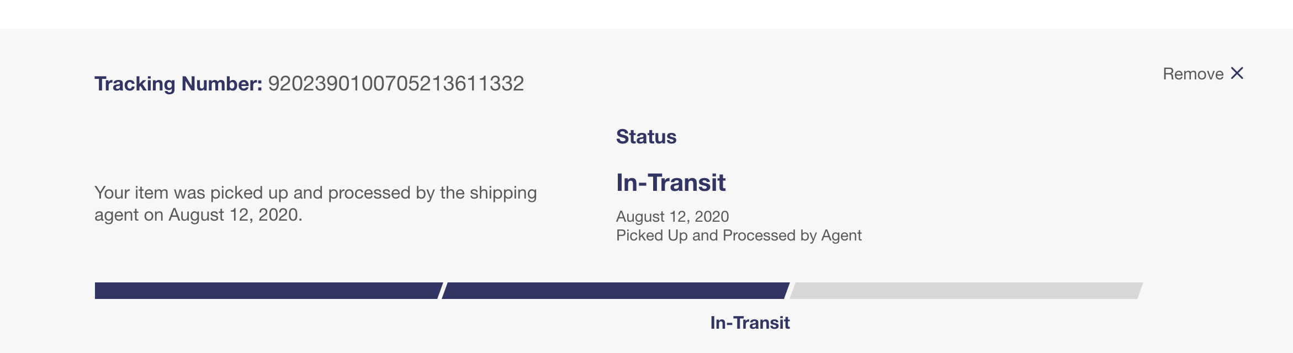Image resolution: width=1293 pixels, height=353 pixels.
Task: Click the word Agent in status detail
Action: [841, 236]
